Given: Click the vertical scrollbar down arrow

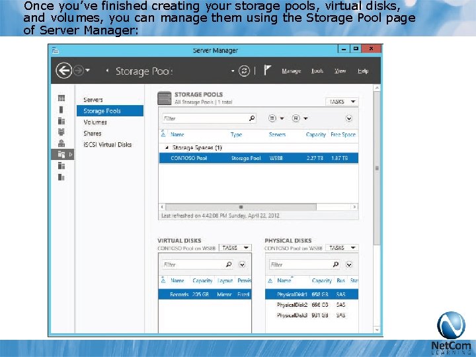Looking at the screenshot, I should 377,330.
